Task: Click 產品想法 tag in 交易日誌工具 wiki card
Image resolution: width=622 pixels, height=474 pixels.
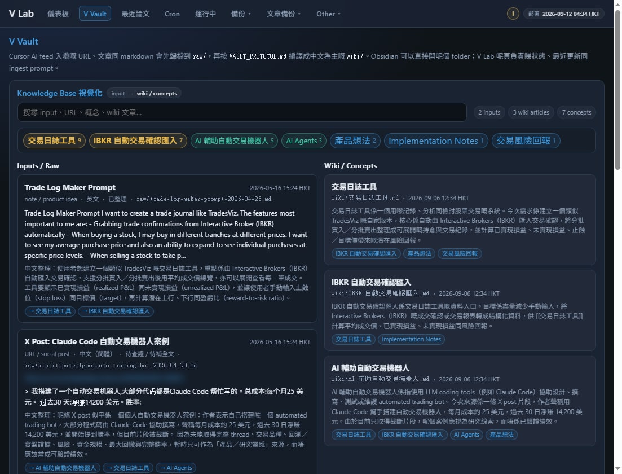Action: tap(419, 253)
